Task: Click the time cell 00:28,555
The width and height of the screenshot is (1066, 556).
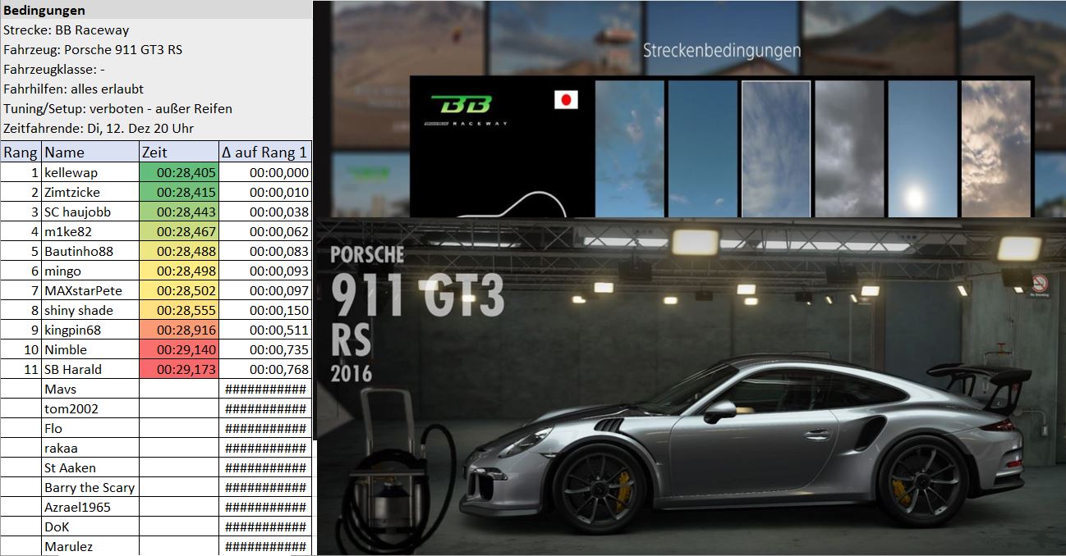Action: (179, 310)
